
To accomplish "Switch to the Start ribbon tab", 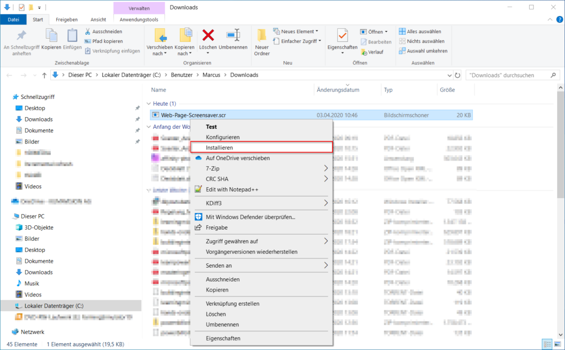I will pos(38,19).
